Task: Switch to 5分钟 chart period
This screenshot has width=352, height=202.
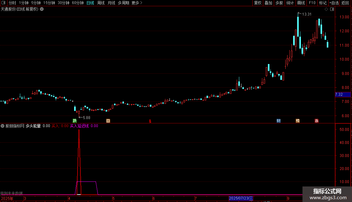Action: point(36,3)
